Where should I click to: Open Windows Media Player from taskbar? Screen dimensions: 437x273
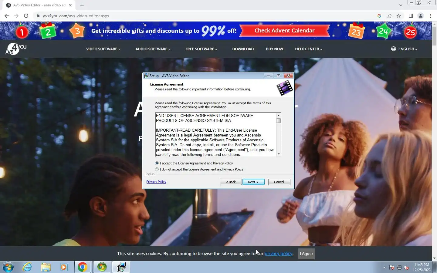point(64,267)
